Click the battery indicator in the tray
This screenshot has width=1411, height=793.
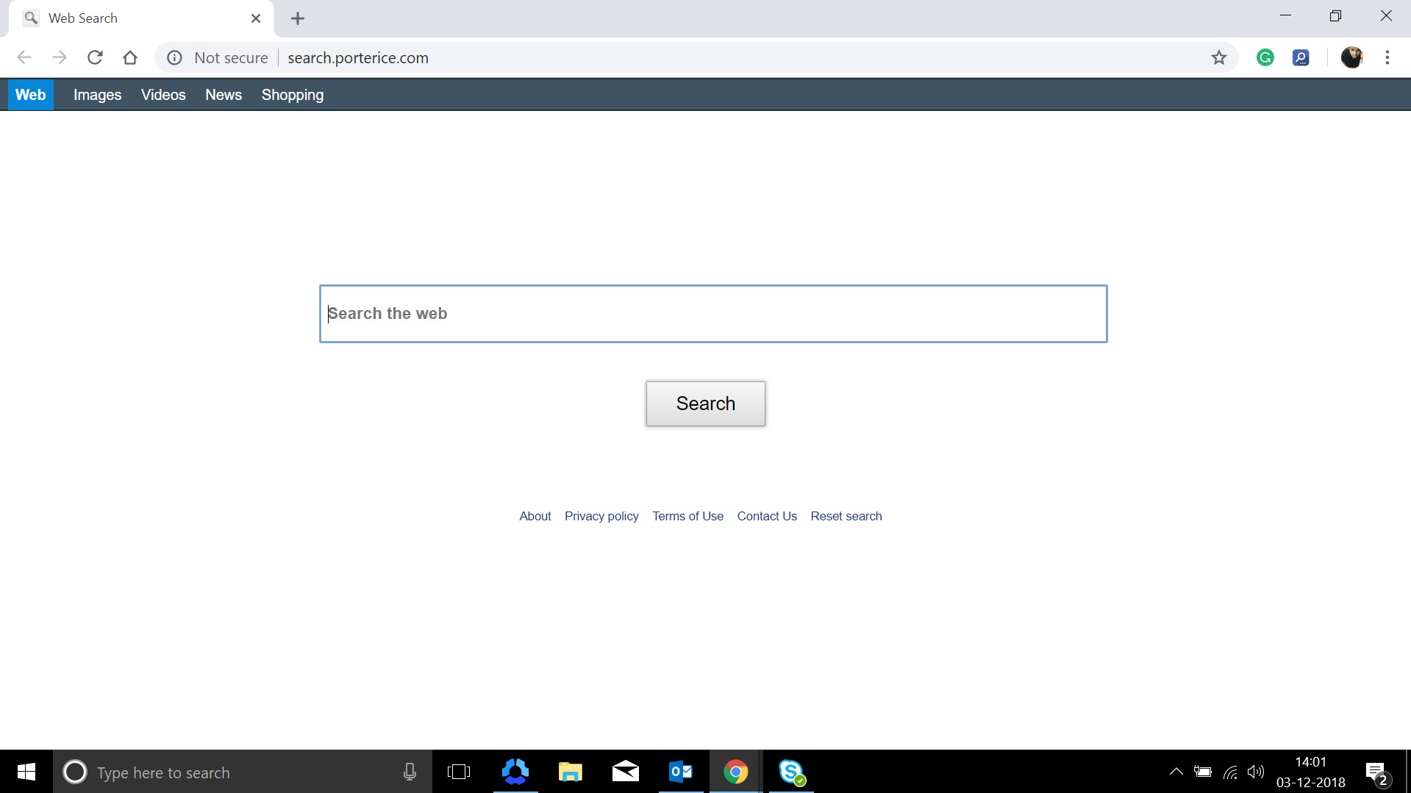pos(1203,772)
